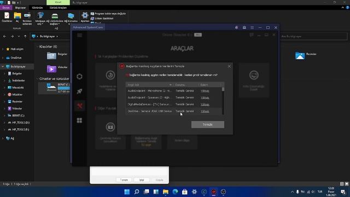Open taskbar Search

pos(137,192)
